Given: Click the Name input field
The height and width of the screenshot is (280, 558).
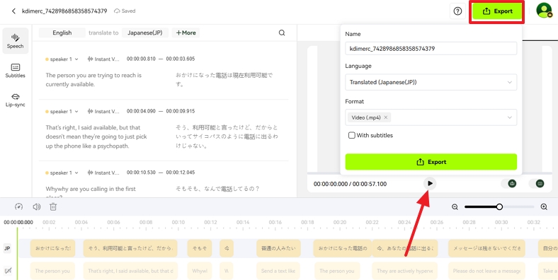Looking at the screenshot, I should click(x=431, y=49).
